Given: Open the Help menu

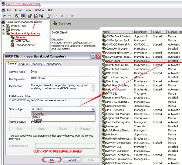Looking at the screenshot, I should (50, 10).
